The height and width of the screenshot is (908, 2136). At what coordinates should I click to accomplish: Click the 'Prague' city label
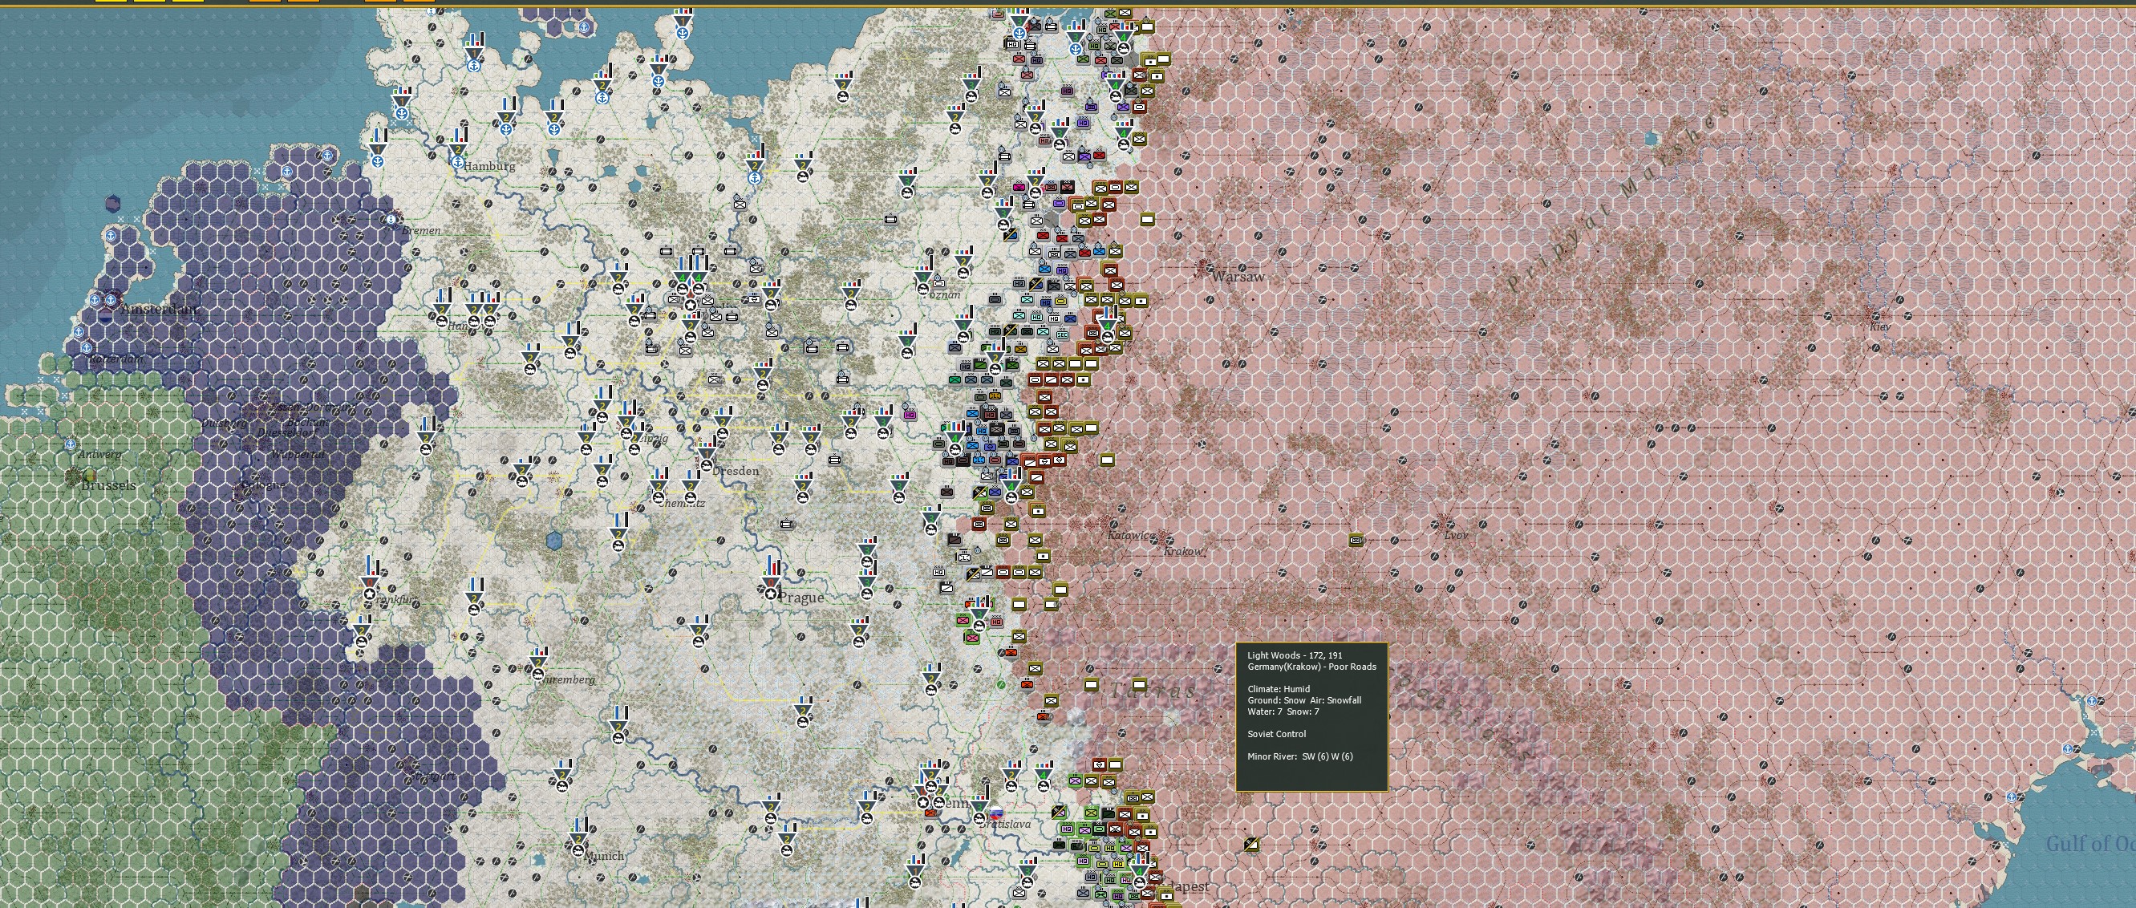click(802, 597)
